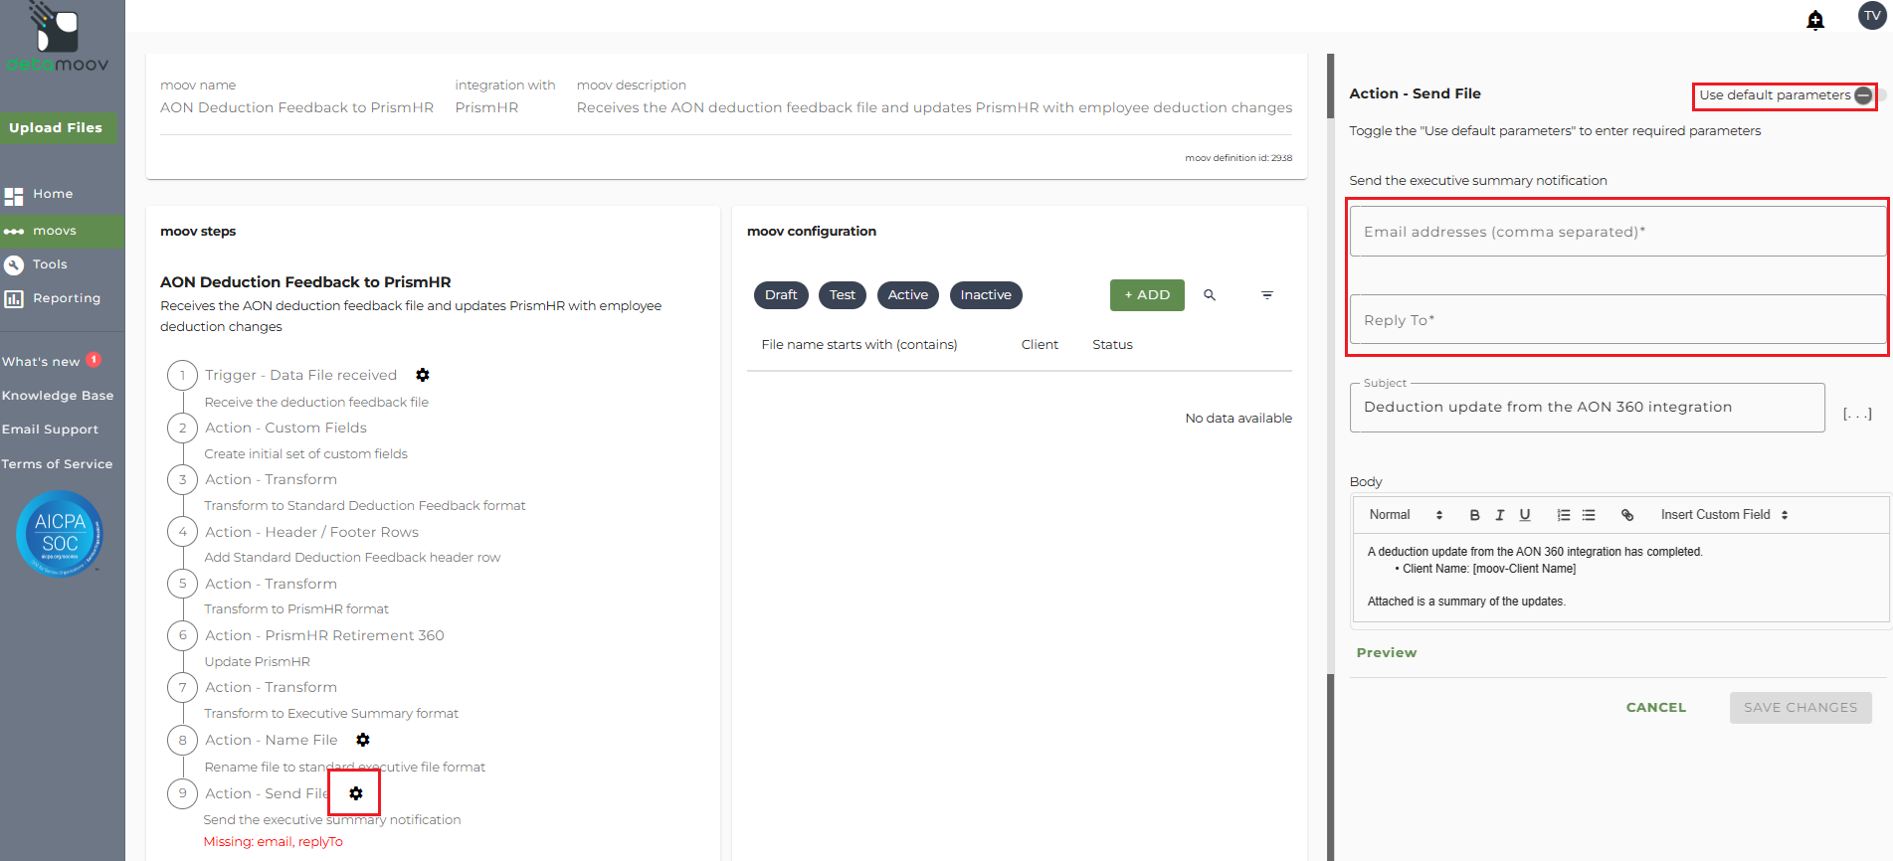Open the notifications bell

coord(1815,20)
